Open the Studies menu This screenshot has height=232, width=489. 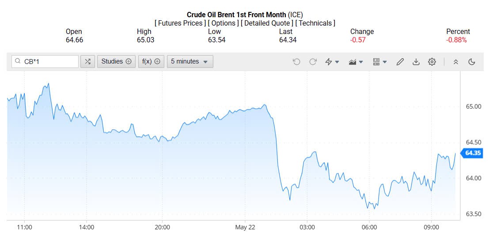117,62
